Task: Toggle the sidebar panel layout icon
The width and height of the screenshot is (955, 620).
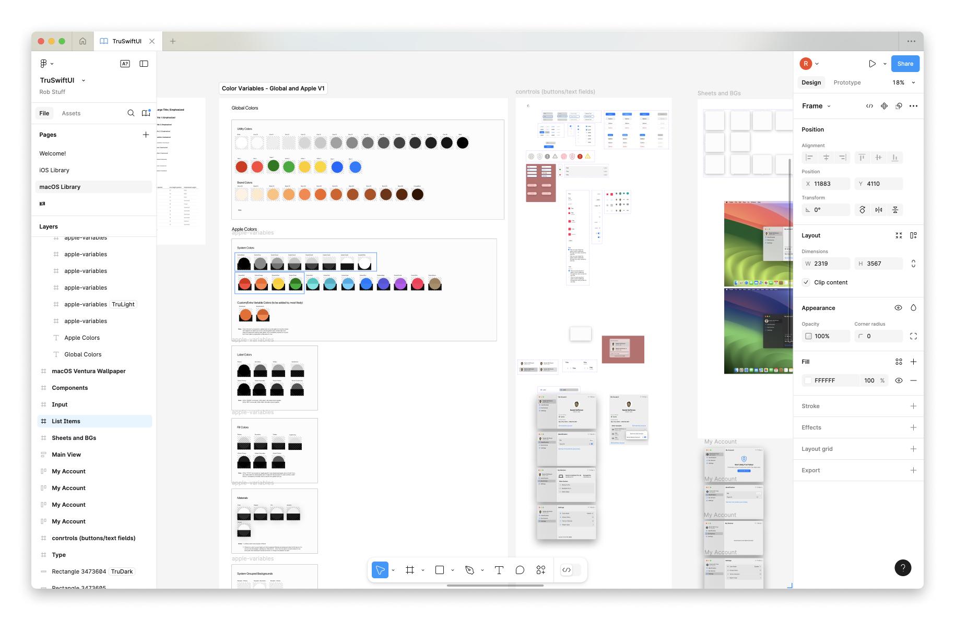Action: point(144,64)
